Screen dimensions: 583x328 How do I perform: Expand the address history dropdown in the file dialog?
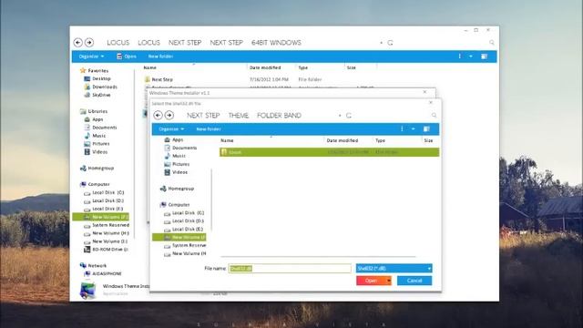point(340,116)
